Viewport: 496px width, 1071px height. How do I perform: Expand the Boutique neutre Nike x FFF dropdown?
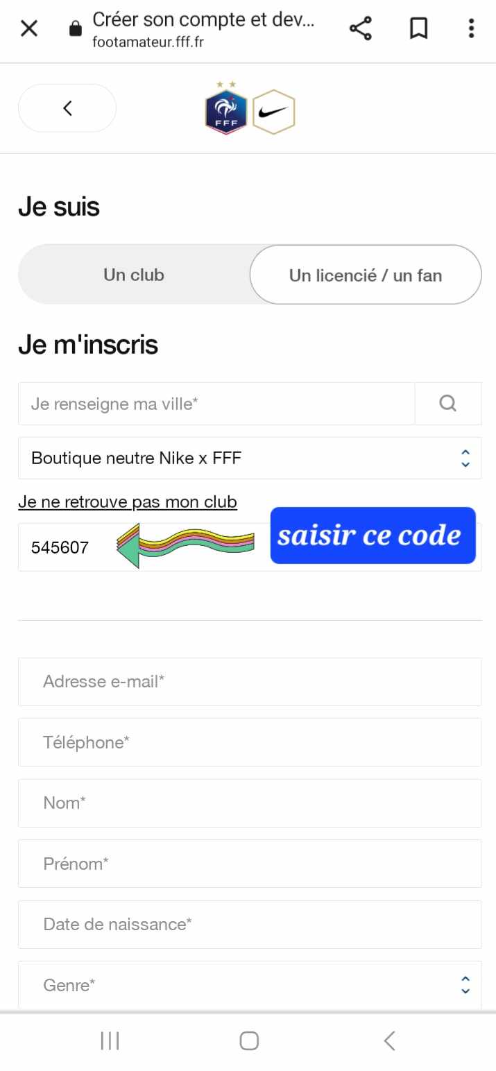250,458
